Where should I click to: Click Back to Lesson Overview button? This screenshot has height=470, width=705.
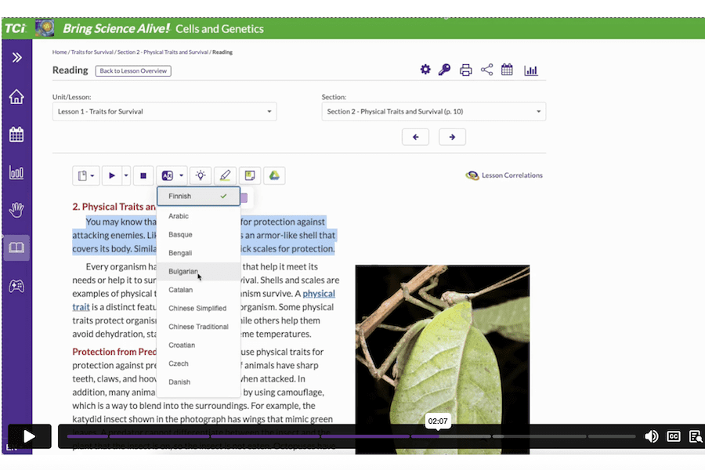coord(133,70)
